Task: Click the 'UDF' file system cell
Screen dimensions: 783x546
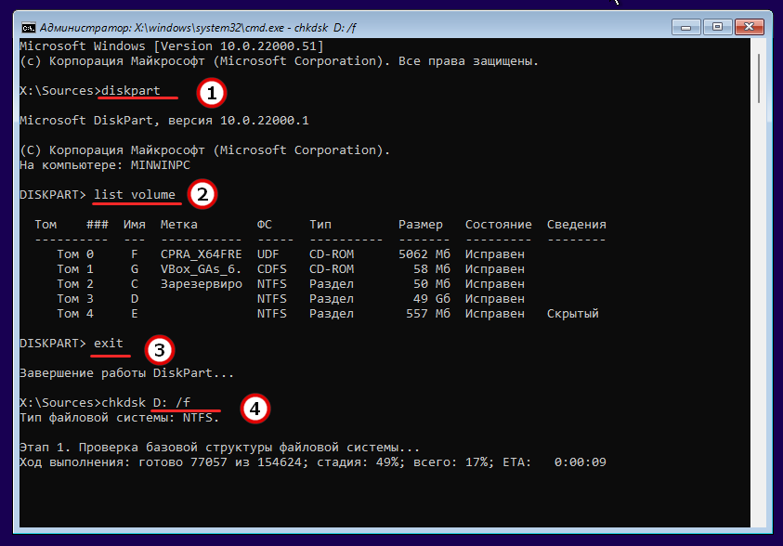Action: click(x=268, y=254)
